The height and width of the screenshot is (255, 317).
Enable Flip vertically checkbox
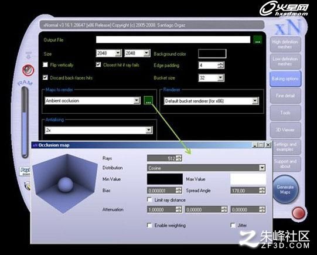pyautogui.click(x=45, y=64)
